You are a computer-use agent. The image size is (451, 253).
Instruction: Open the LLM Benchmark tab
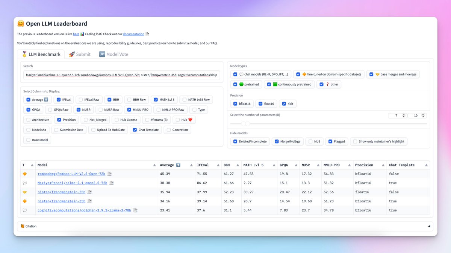pos(41,54)
